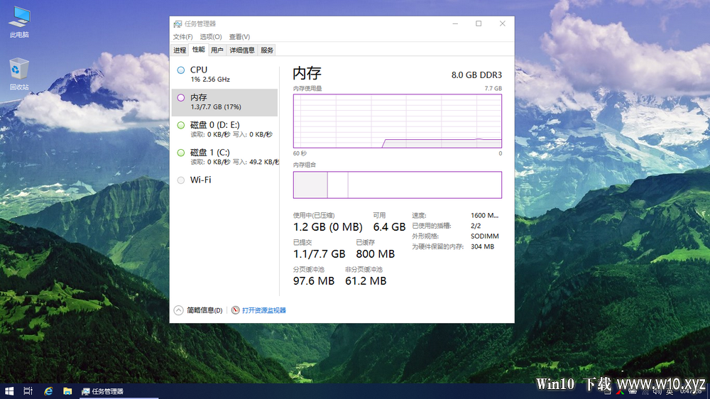Image resolution: width=710 pixels, height=399 pixels.
Task: Open the 文件(F) menu
Action: [x=183, y=37]
